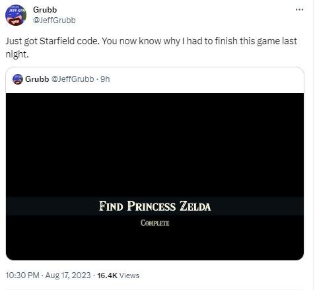
Task: Select the tweet text about Starfield code
Action: pyautogui.click(x=151, y=48)
